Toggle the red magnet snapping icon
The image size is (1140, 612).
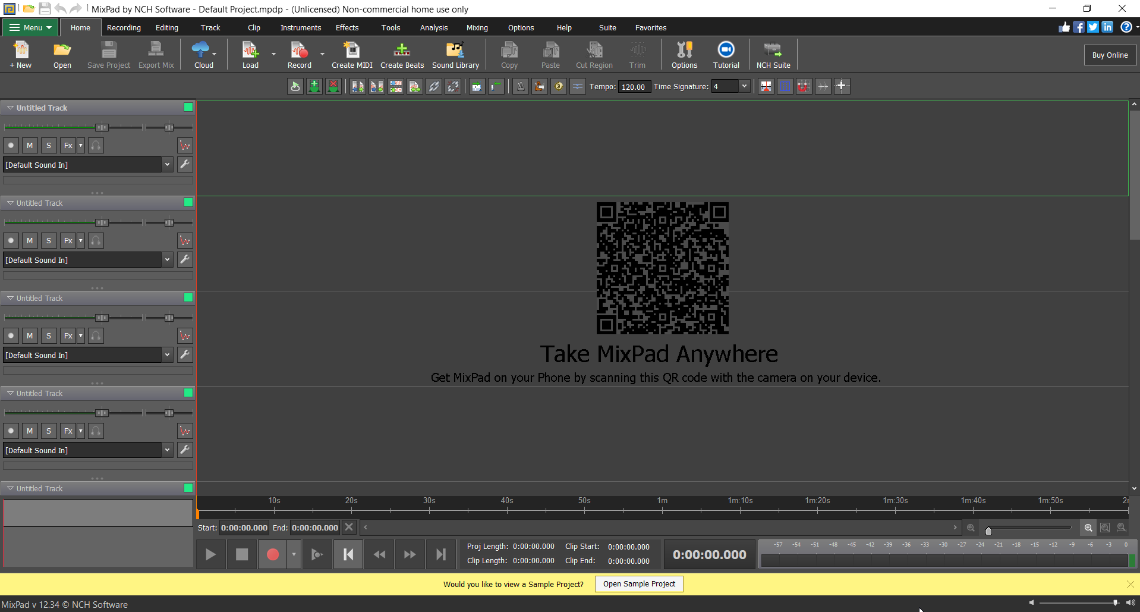[x=804, y=86]
